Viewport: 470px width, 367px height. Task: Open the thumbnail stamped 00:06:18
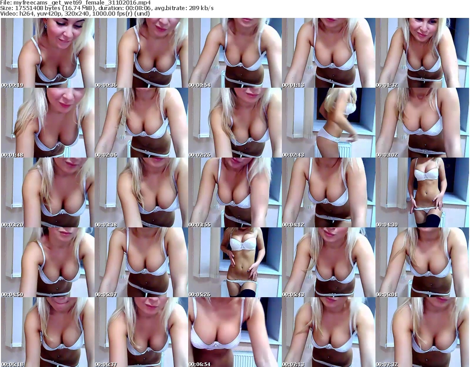click(48, 332)
